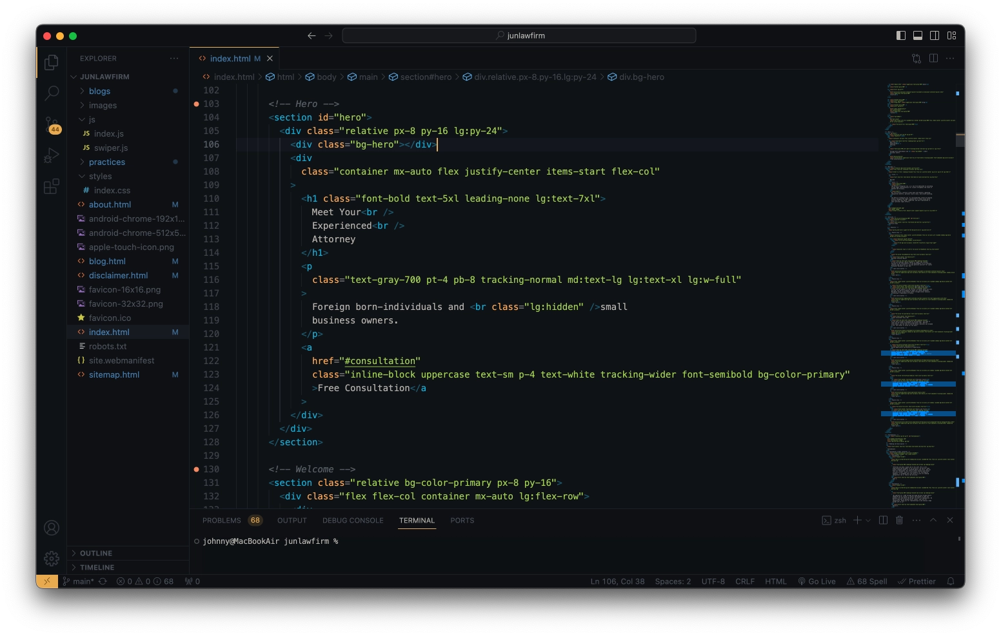
Task: Expand the practices folder
Action: pyautogui.click(x=128, y=162)
